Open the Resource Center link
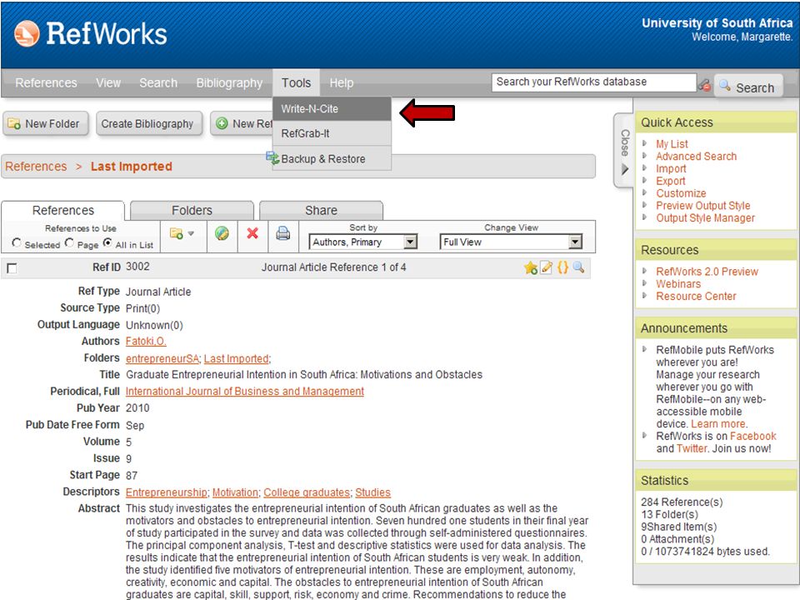Image resolution: width=800 pixels, height=600 pixels. (x=696, y=296)
